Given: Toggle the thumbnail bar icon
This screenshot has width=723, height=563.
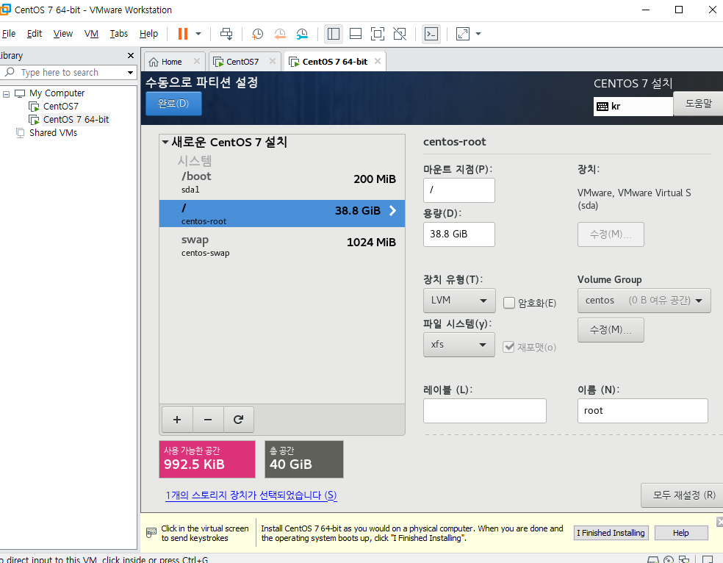Looking at the screenshot, I should [x=356, y=34].
